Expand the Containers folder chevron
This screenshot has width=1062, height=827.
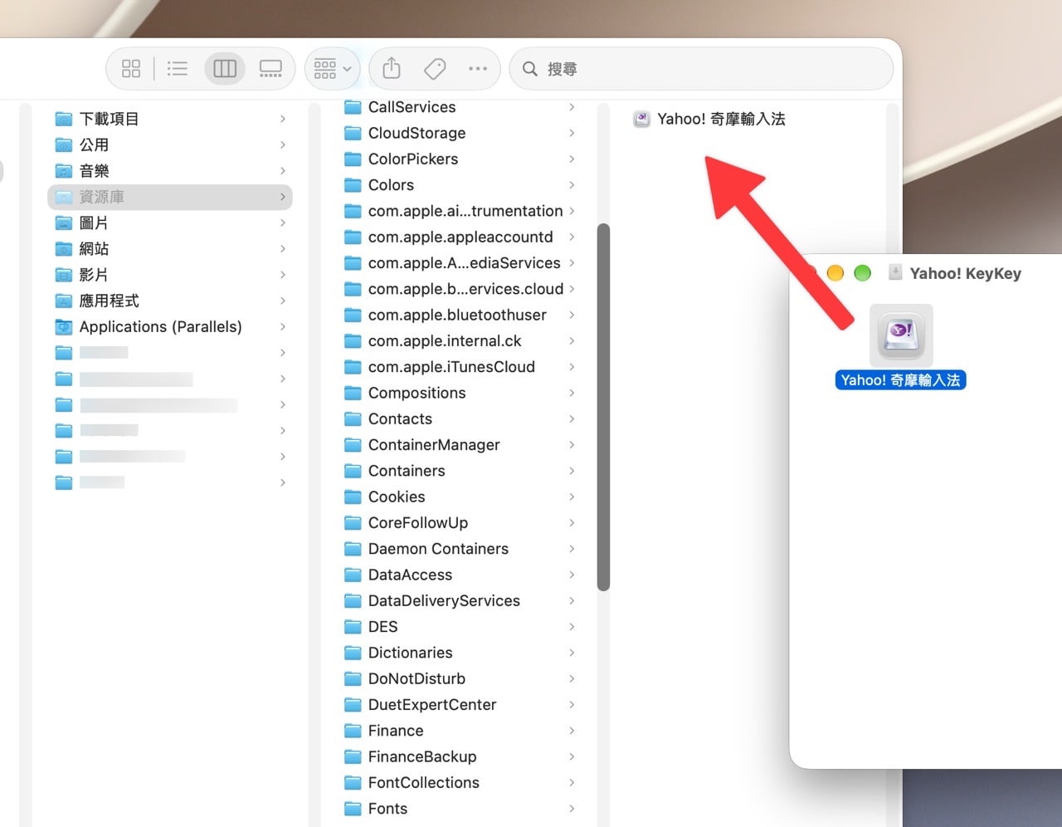coord(572,471)
